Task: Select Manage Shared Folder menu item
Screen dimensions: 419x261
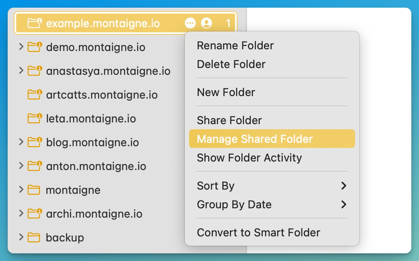Action: [x=255, y=139]
